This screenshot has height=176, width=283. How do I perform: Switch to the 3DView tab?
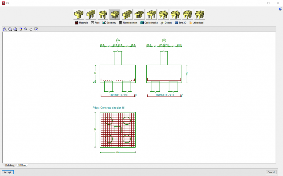pos(22,165)
